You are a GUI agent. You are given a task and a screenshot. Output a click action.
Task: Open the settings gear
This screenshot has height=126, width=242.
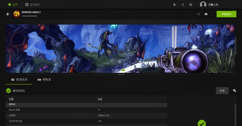pos(191,5)
